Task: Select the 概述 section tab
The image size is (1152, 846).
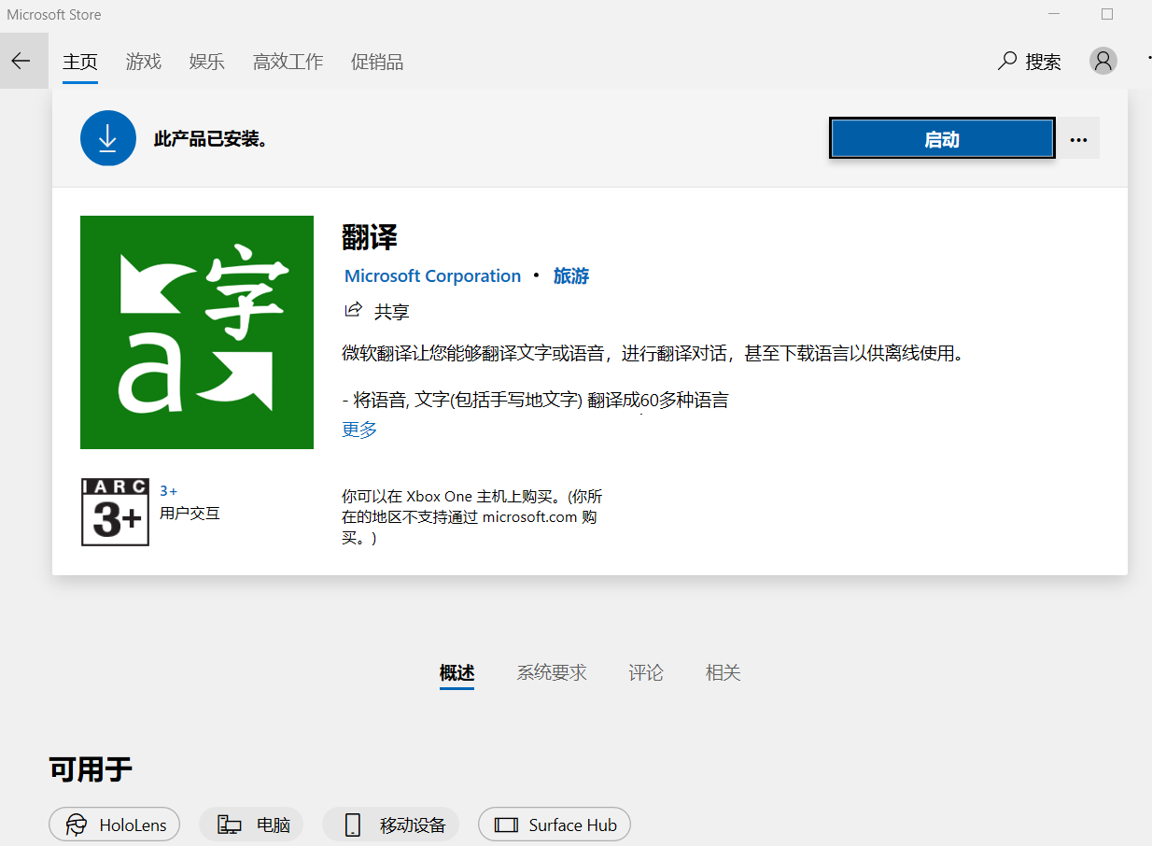Action: pyautogui.click(x=457, y=672)
